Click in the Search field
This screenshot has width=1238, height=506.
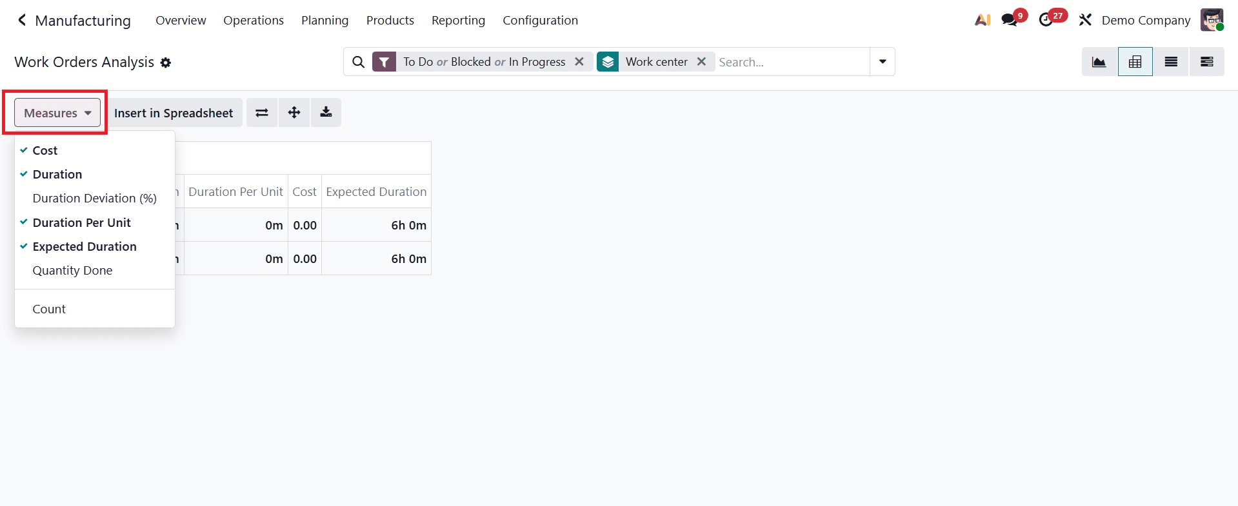click(x=792, y=62)
